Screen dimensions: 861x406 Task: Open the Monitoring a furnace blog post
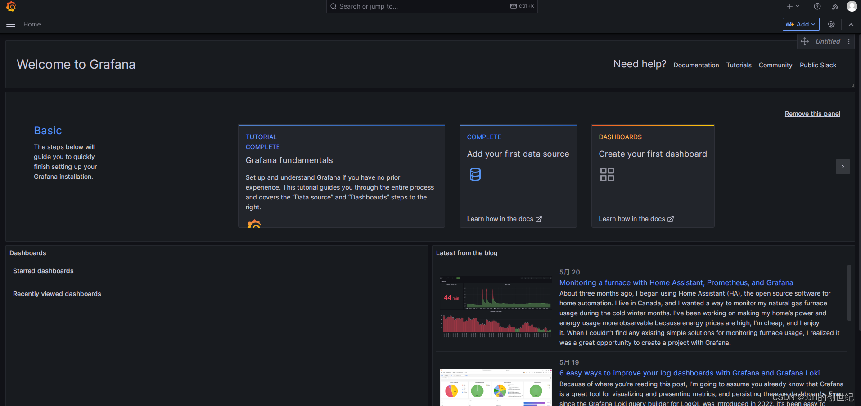(x=676, y=282)
